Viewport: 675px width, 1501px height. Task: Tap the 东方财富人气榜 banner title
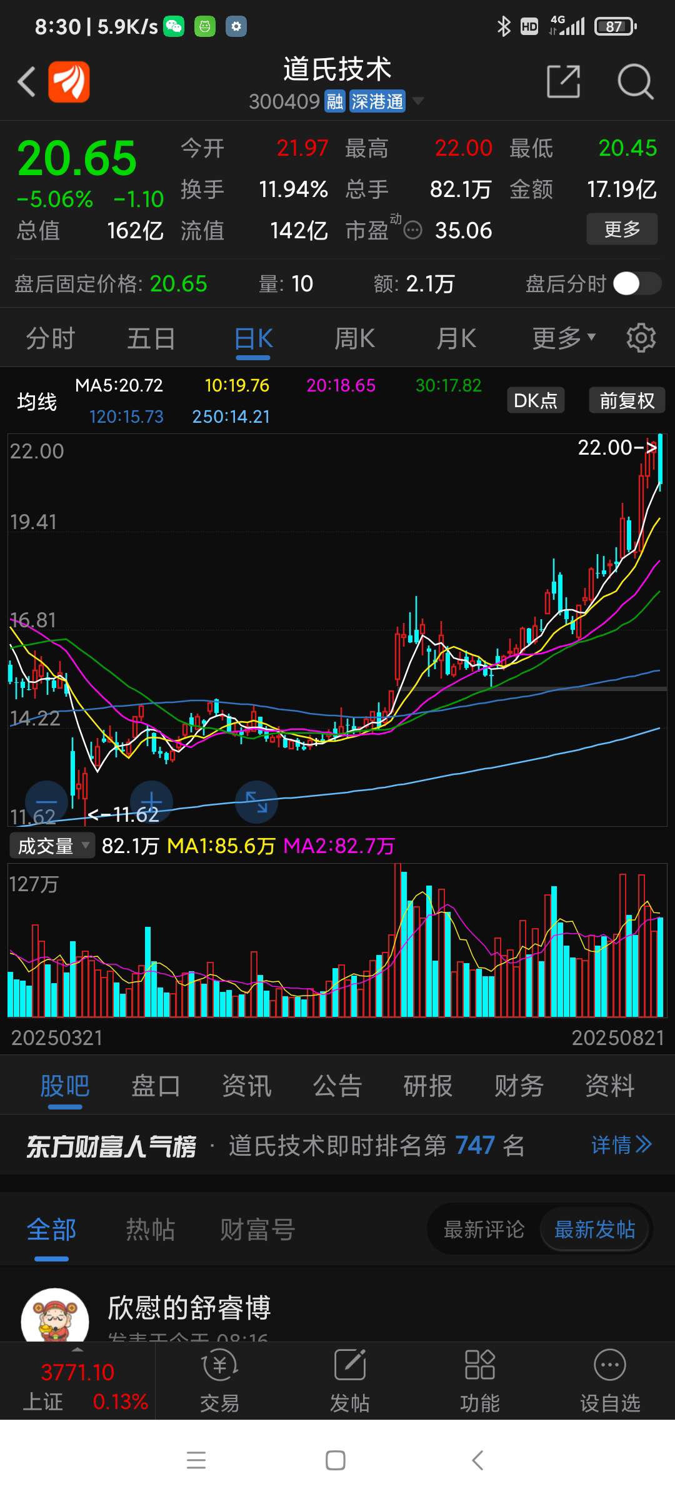[111, 1146]
